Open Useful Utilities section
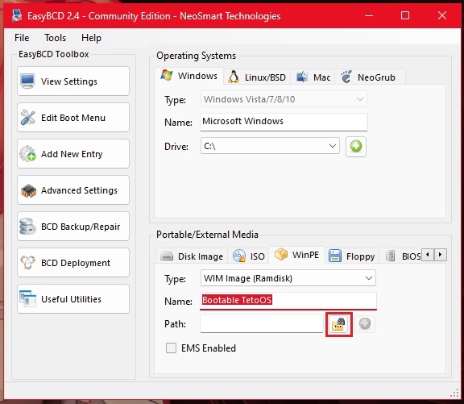Viewport: 464px width, 404px height. coord(73,299)
